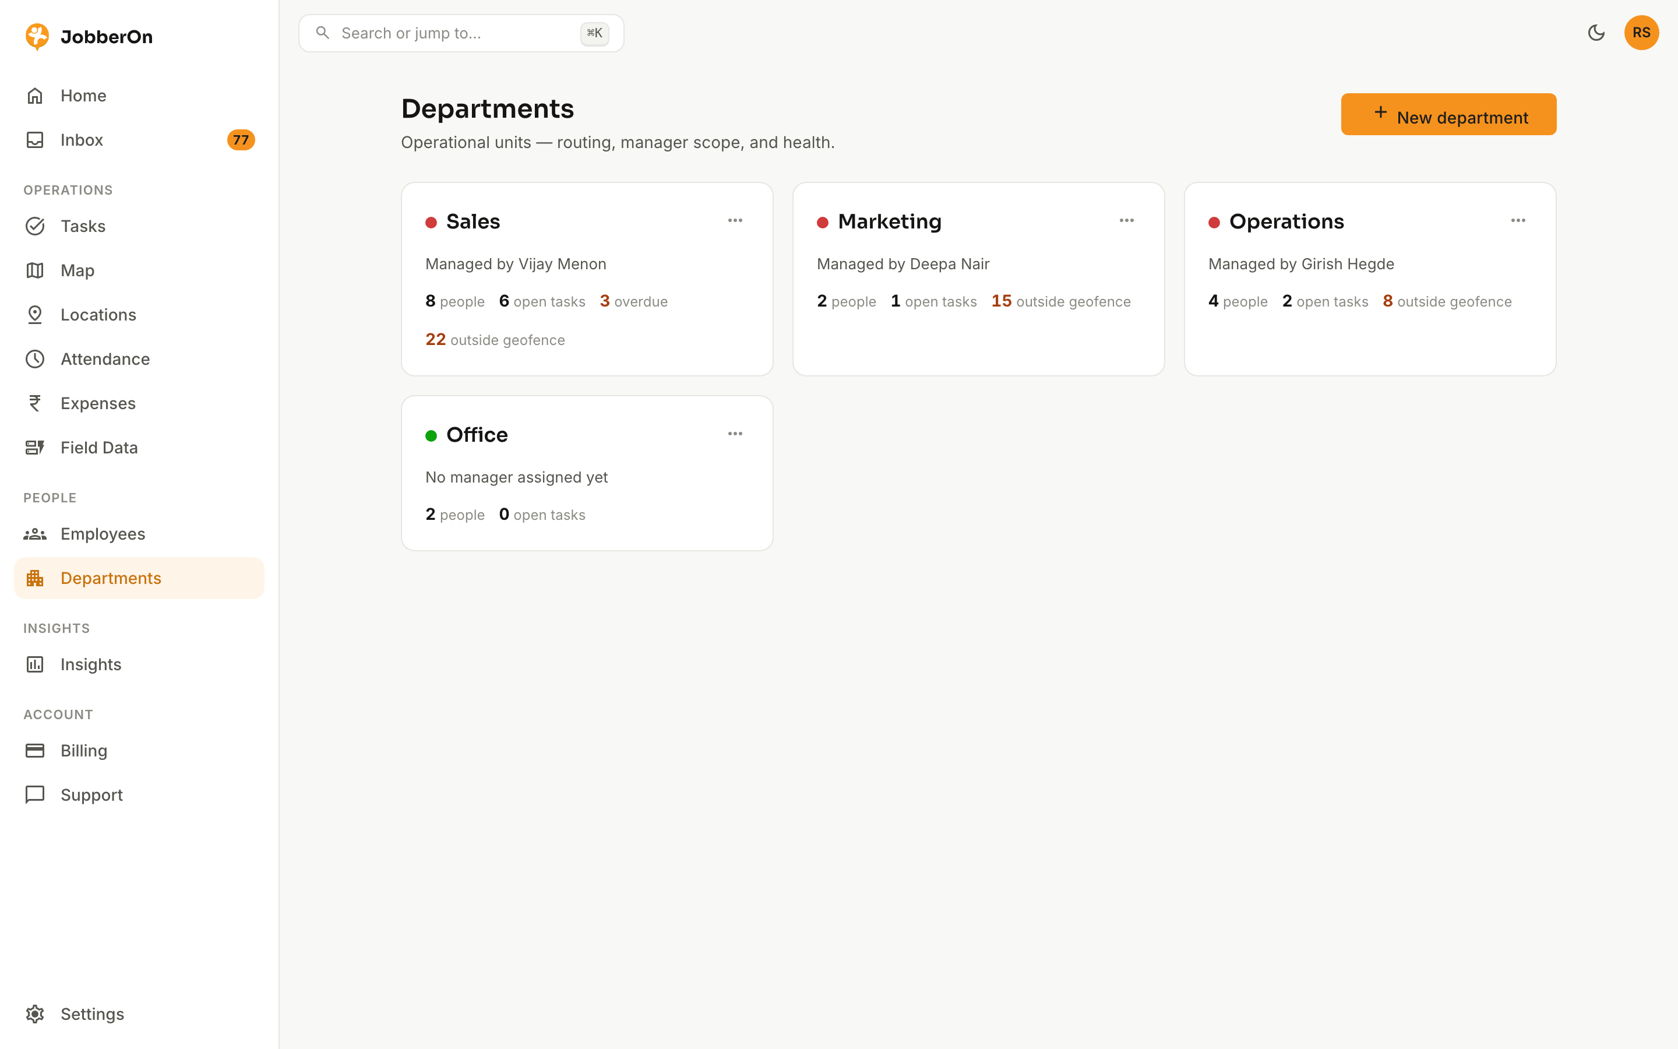Click "Managed by Vijay Menon"
The width and height of the screenshot is (1678, 1049).
[516, 265]
